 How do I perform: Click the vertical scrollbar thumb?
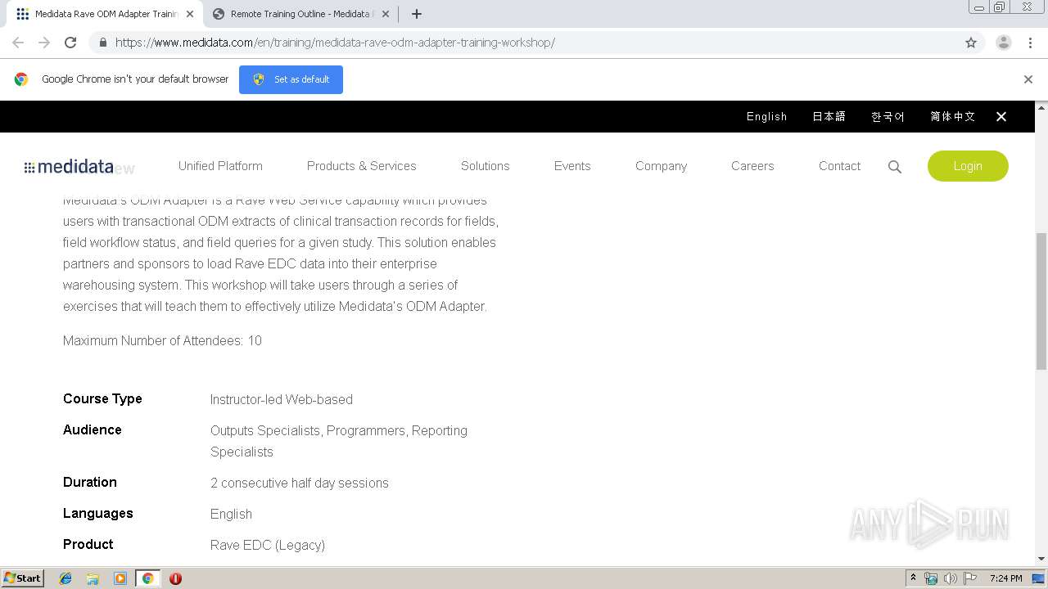coord(1041,300)
